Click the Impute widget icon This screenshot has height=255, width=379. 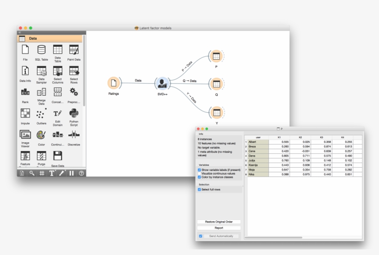click(x=25, y=114)
